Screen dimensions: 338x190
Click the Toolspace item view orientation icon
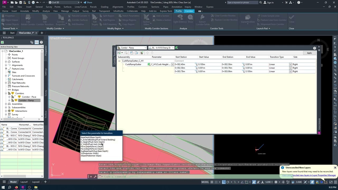[x=32, y=42]
